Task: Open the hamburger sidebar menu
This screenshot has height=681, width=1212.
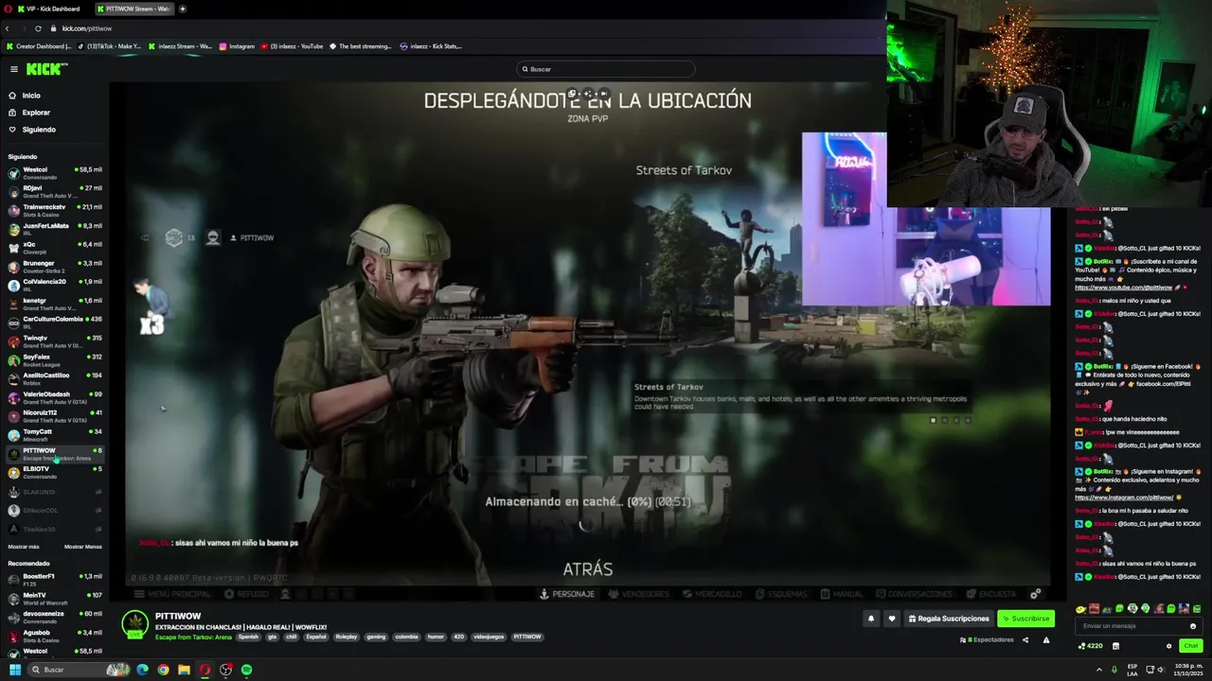Action: point(14,69)
